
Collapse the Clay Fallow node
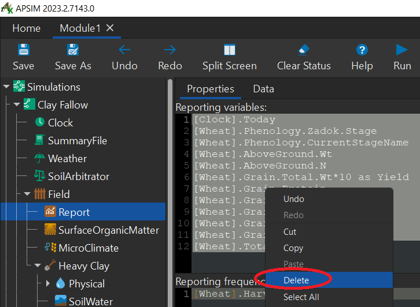click(x=17, y=104)
